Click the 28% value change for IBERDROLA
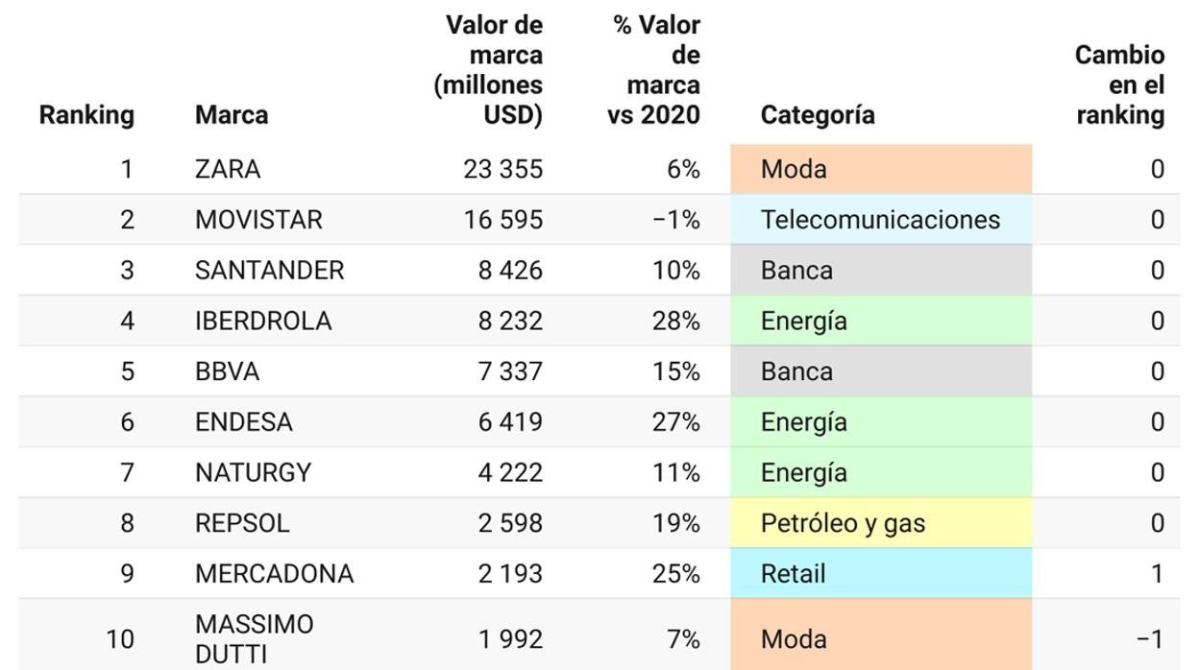The height and width of the screenshot is (670, 1199). tap(676, 321)
